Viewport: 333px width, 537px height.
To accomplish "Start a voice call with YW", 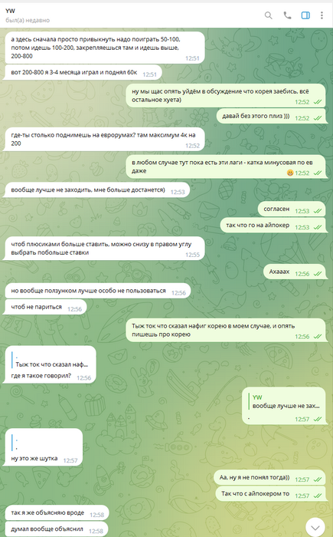I will (x=287, y=15).
